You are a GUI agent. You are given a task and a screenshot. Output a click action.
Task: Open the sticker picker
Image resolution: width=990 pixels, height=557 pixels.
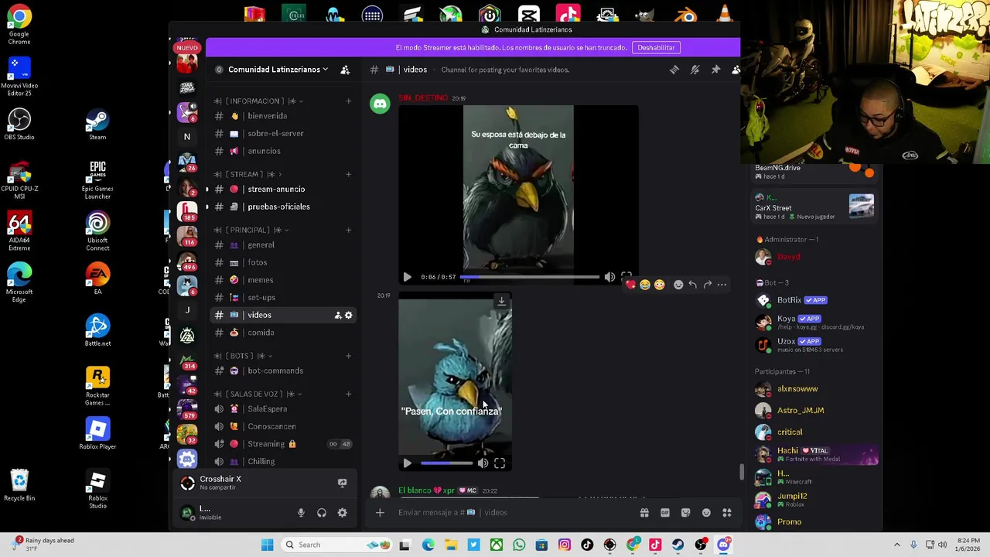click(x=685, y=512)
